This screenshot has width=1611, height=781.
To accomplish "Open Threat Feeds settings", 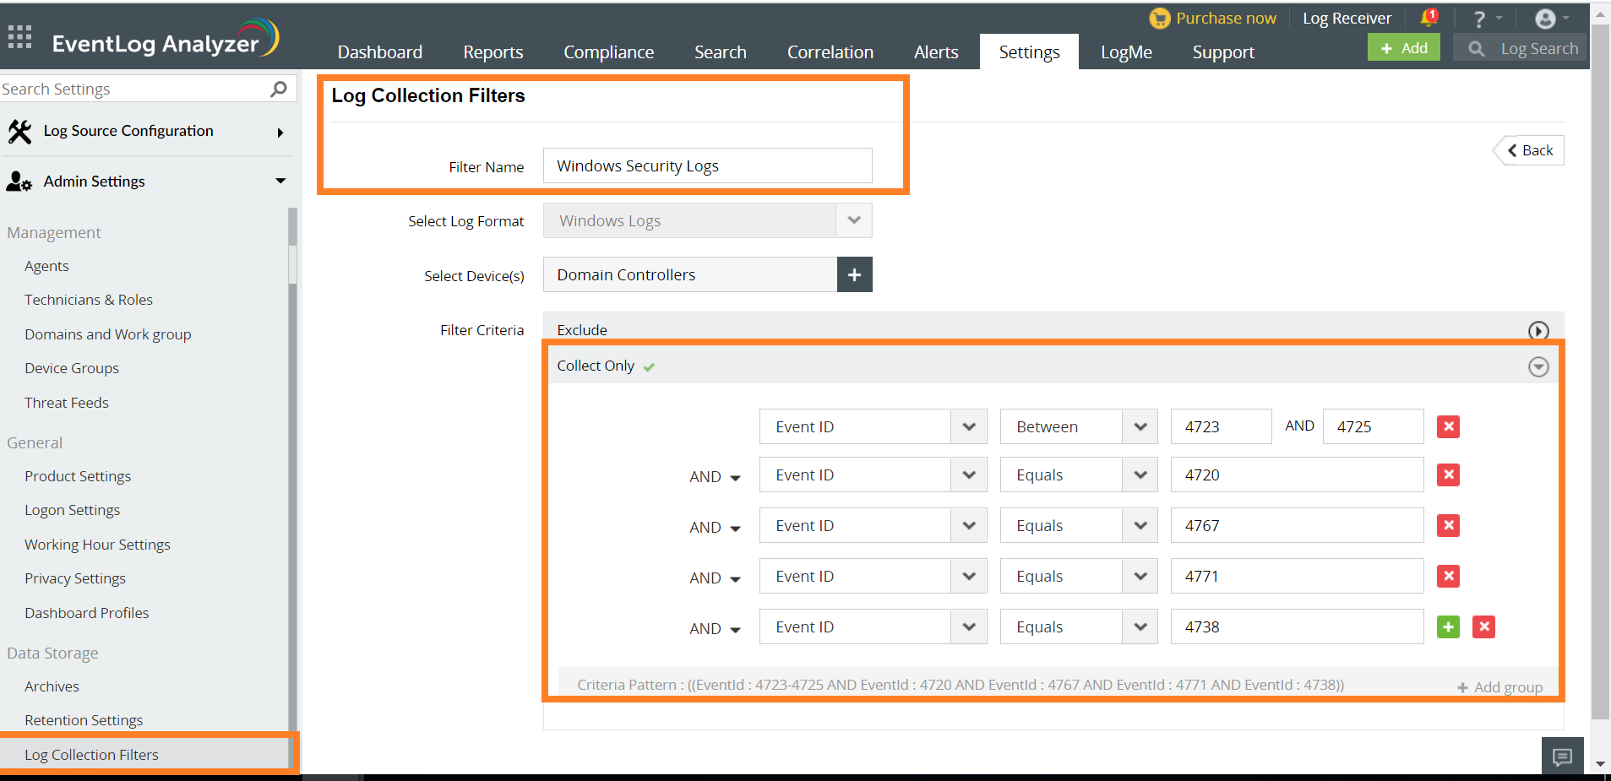I will [x=67, y=403].
